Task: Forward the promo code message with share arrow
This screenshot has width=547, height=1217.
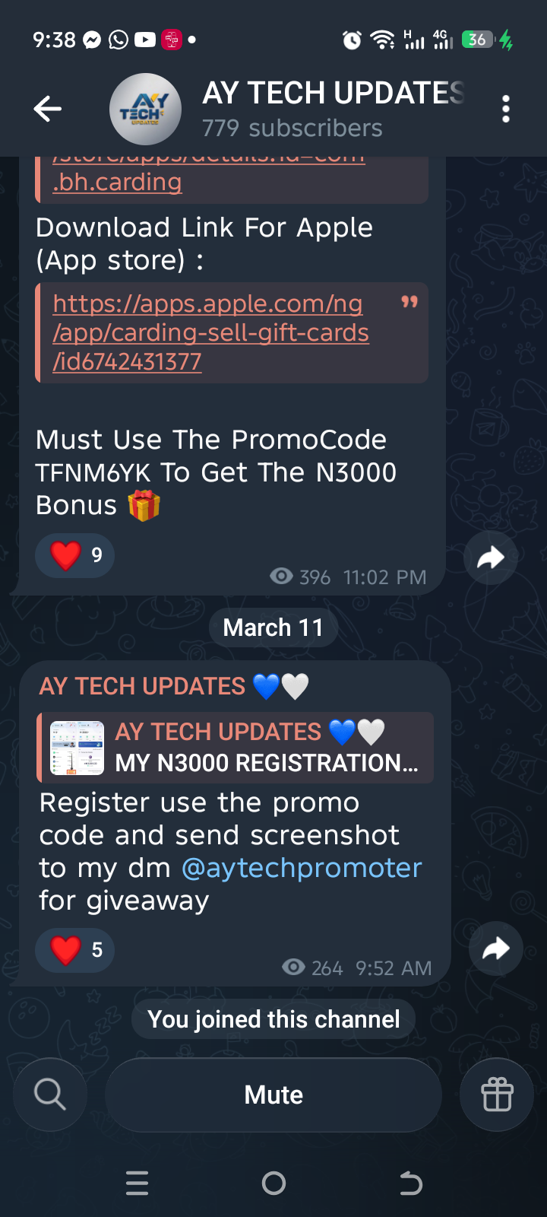Action: (x=491, y=558)
